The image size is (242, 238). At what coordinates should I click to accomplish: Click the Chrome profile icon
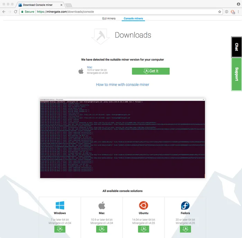tap(238, 4)
